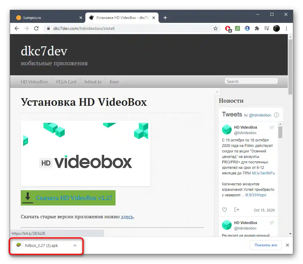Open the hdout.tv menu item
This screenshot has width=303, height=264.
[x=93, y=82]
